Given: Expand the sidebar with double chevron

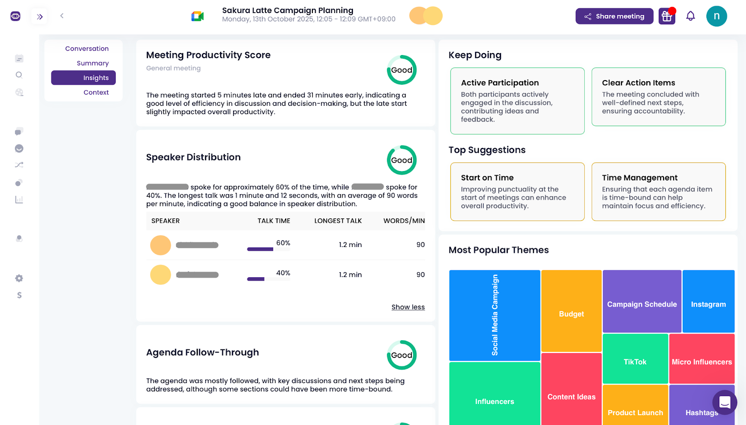Looking at the screenshot, I should [x=40, y=17].
